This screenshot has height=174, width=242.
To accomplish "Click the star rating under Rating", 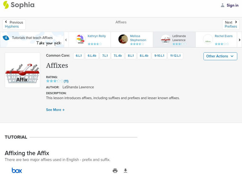I will click(55, 81).
